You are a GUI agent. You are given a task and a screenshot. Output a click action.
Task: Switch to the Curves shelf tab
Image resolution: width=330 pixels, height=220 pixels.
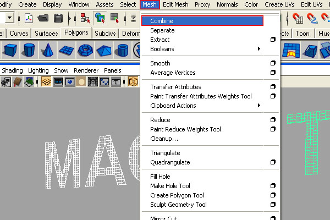(19, 34)
